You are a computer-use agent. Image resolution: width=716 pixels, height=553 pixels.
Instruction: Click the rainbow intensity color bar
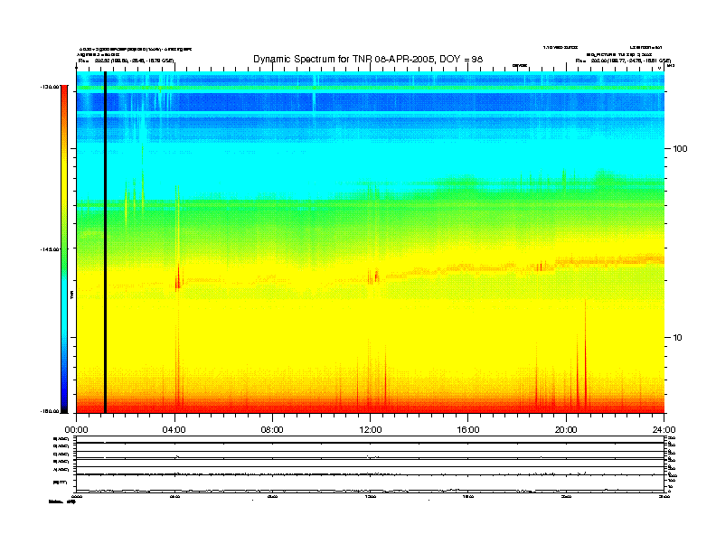(64, 249)
